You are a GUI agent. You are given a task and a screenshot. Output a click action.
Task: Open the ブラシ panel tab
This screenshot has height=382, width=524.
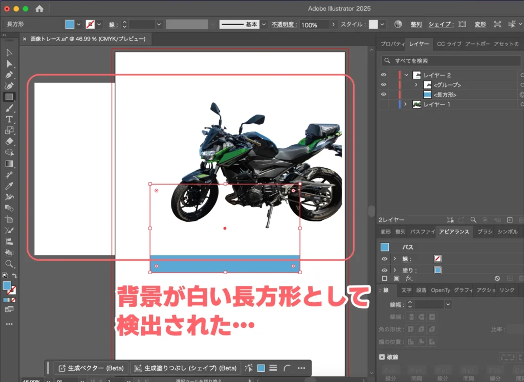[485, 232]
